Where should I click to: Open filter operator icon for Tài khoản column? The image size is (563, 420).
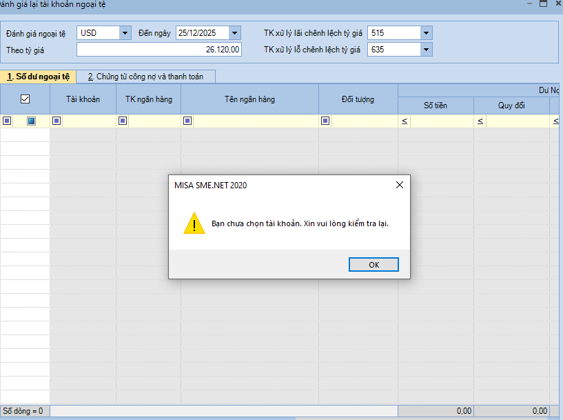tap(57, 121)
